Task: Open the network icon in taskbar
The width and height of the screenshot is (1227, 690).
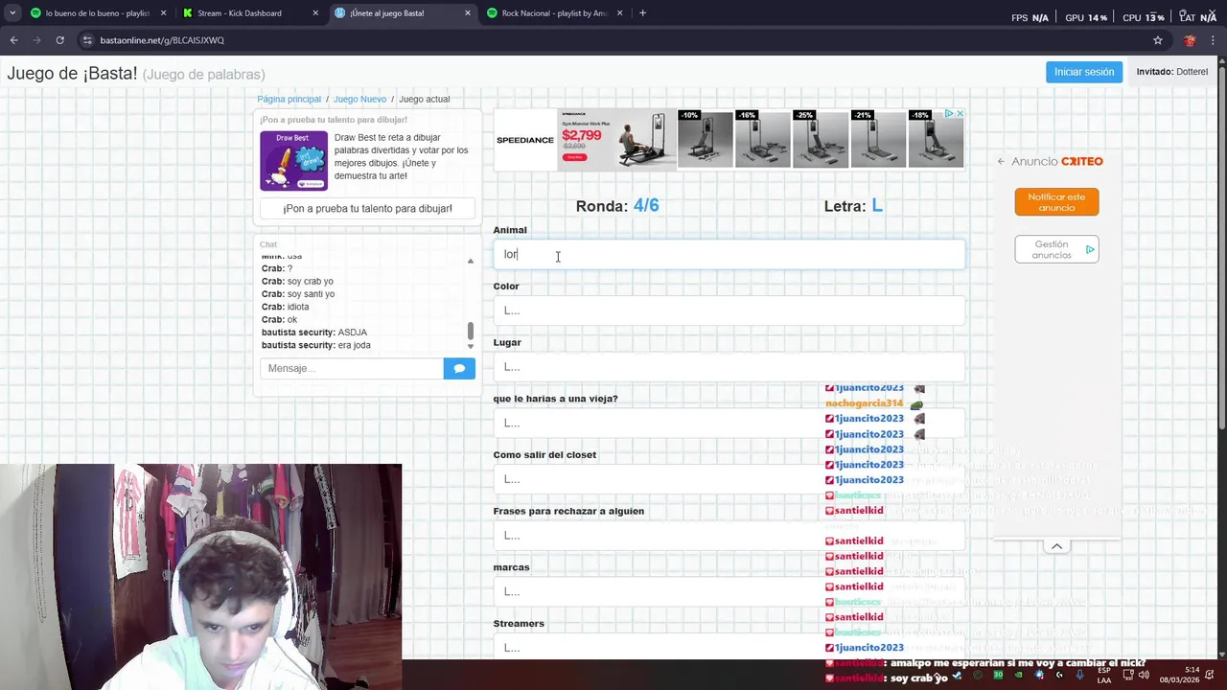Action: click(x=1128, y=675)
